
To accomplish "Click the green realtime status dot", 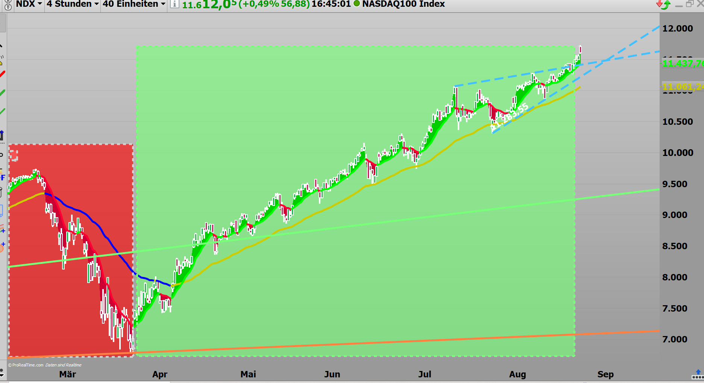I will [357, 4].
